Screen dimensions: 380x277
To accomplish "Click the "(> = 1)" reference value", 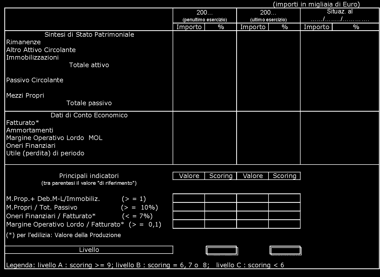I will [134, 199].
